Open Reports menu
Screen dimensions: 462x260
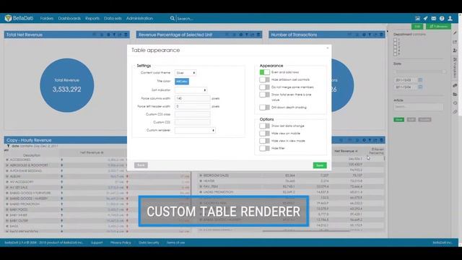click(92, 18)
